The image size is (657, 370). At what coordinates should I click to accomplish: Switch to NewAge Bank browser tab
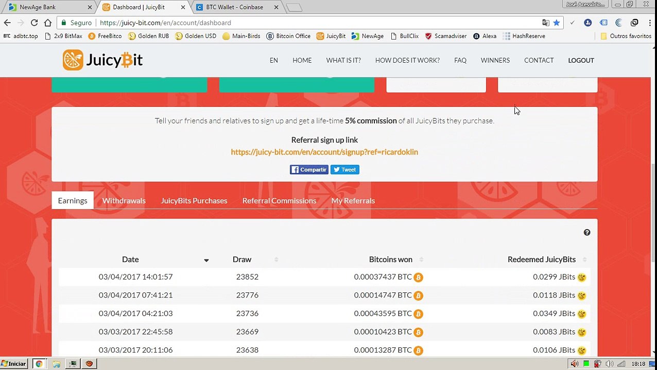pyautogui.click(x=49, y=7)
